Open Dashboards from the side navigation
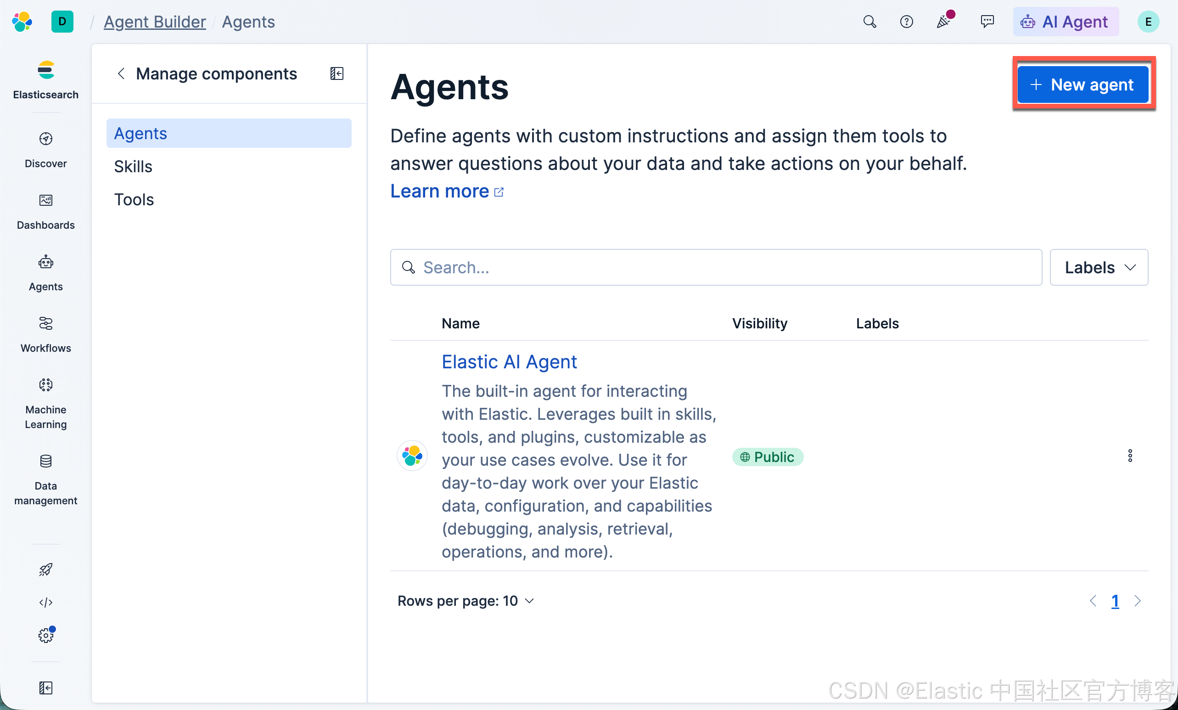The image size is (1178, 710). click(46, 212)
